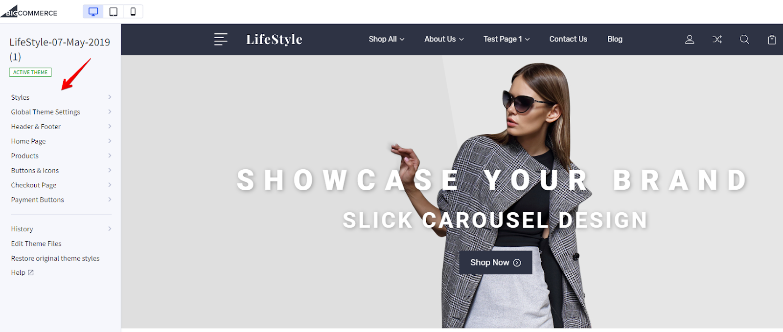Open the Shop All dropdown
This screenshot has width=783, height=332.
pyautogui.click(x=387, y=39)
